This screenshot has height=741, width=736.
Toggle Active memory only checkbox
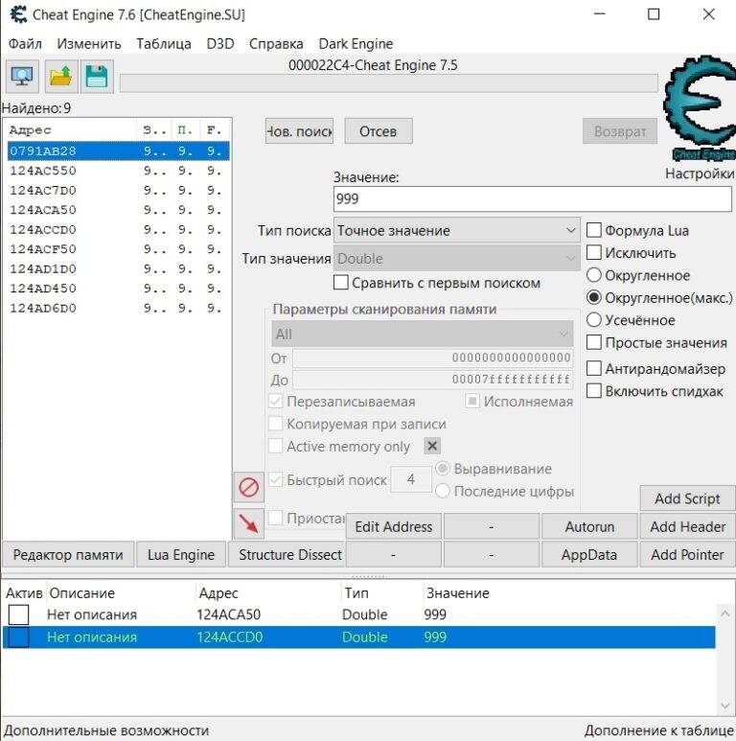[x=275, y=446]
